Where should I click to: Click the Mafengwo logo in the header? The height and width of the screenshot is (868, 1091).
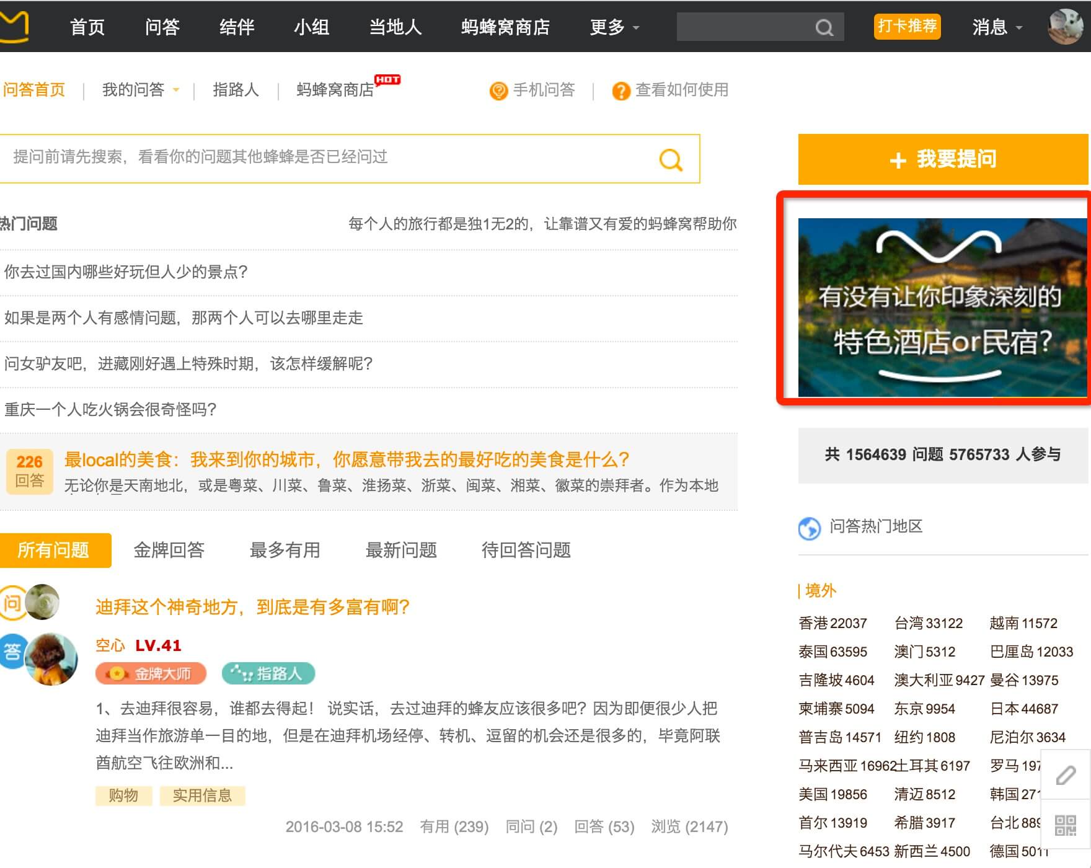(x=14, y=27)
